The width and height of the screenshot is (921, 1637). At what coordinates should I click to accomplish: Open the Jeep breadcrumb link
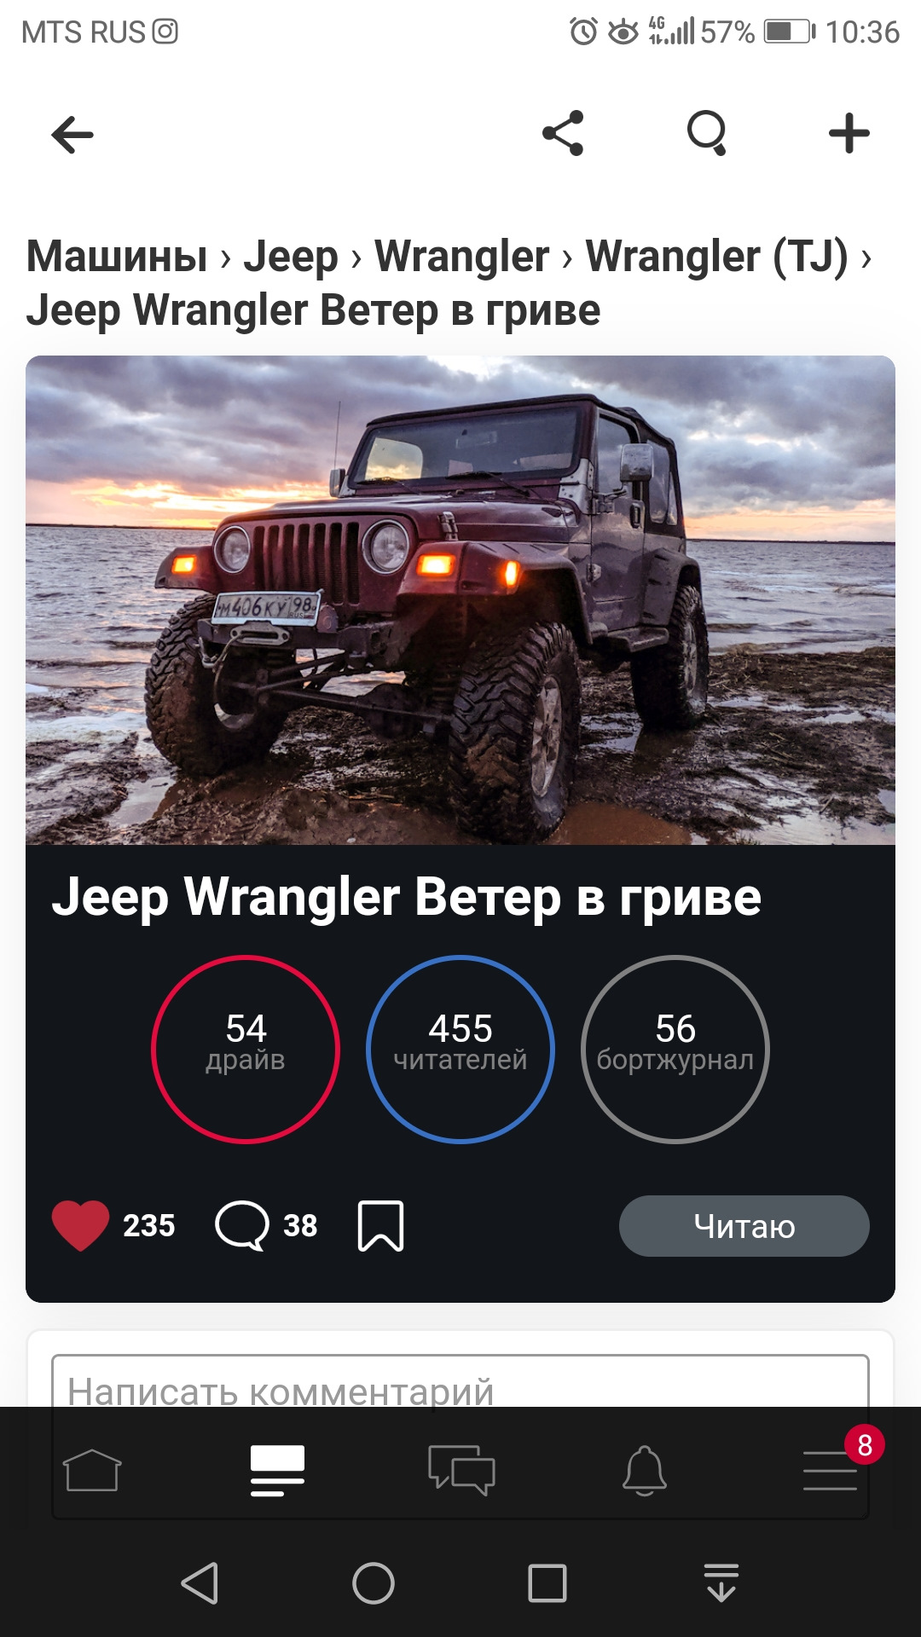291,256
